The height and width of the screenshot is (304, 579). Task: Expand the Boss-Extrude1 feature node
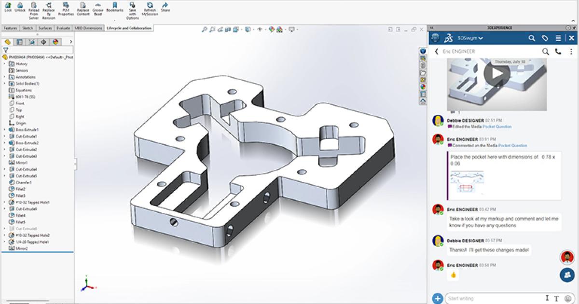click(x=5, y=130)
